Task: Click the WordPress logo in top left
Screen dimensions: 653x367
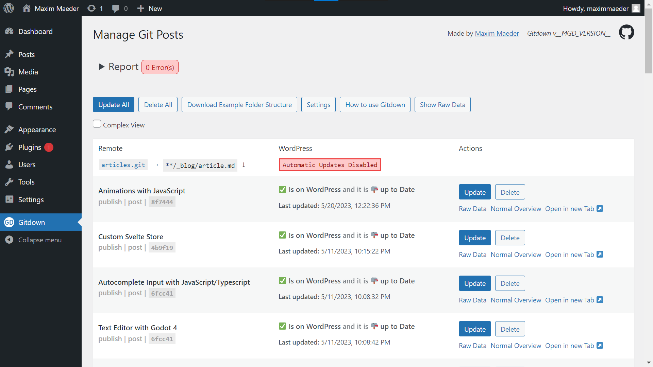Action: [9, 7]
